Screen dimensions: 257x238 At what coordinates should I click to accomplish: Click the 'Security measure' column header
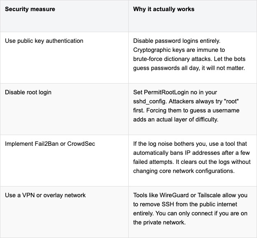(30, 9)
